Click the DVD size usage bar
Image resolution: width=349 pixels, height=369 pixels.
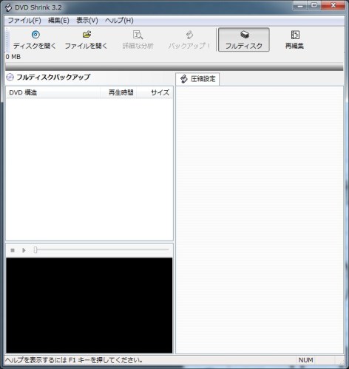(x=174, y=67)
